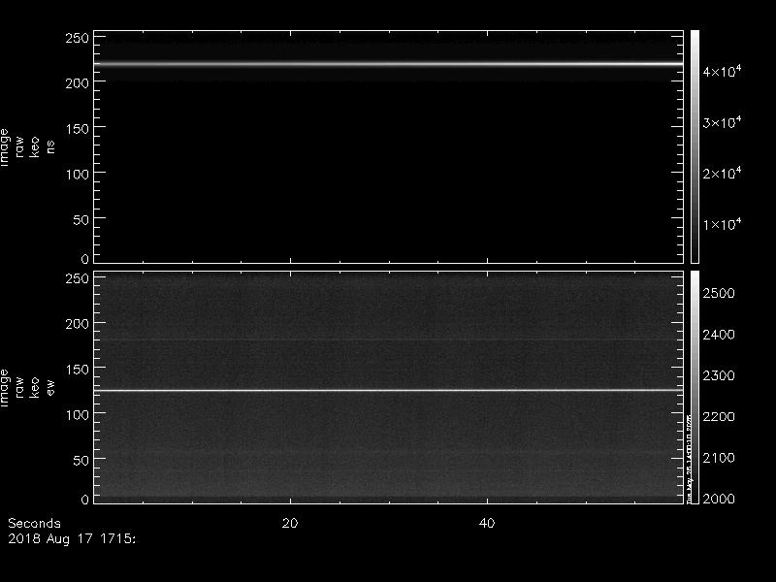
Task: Click the bright horizontal line in ew keogram
Action: [x=389, y=391]
